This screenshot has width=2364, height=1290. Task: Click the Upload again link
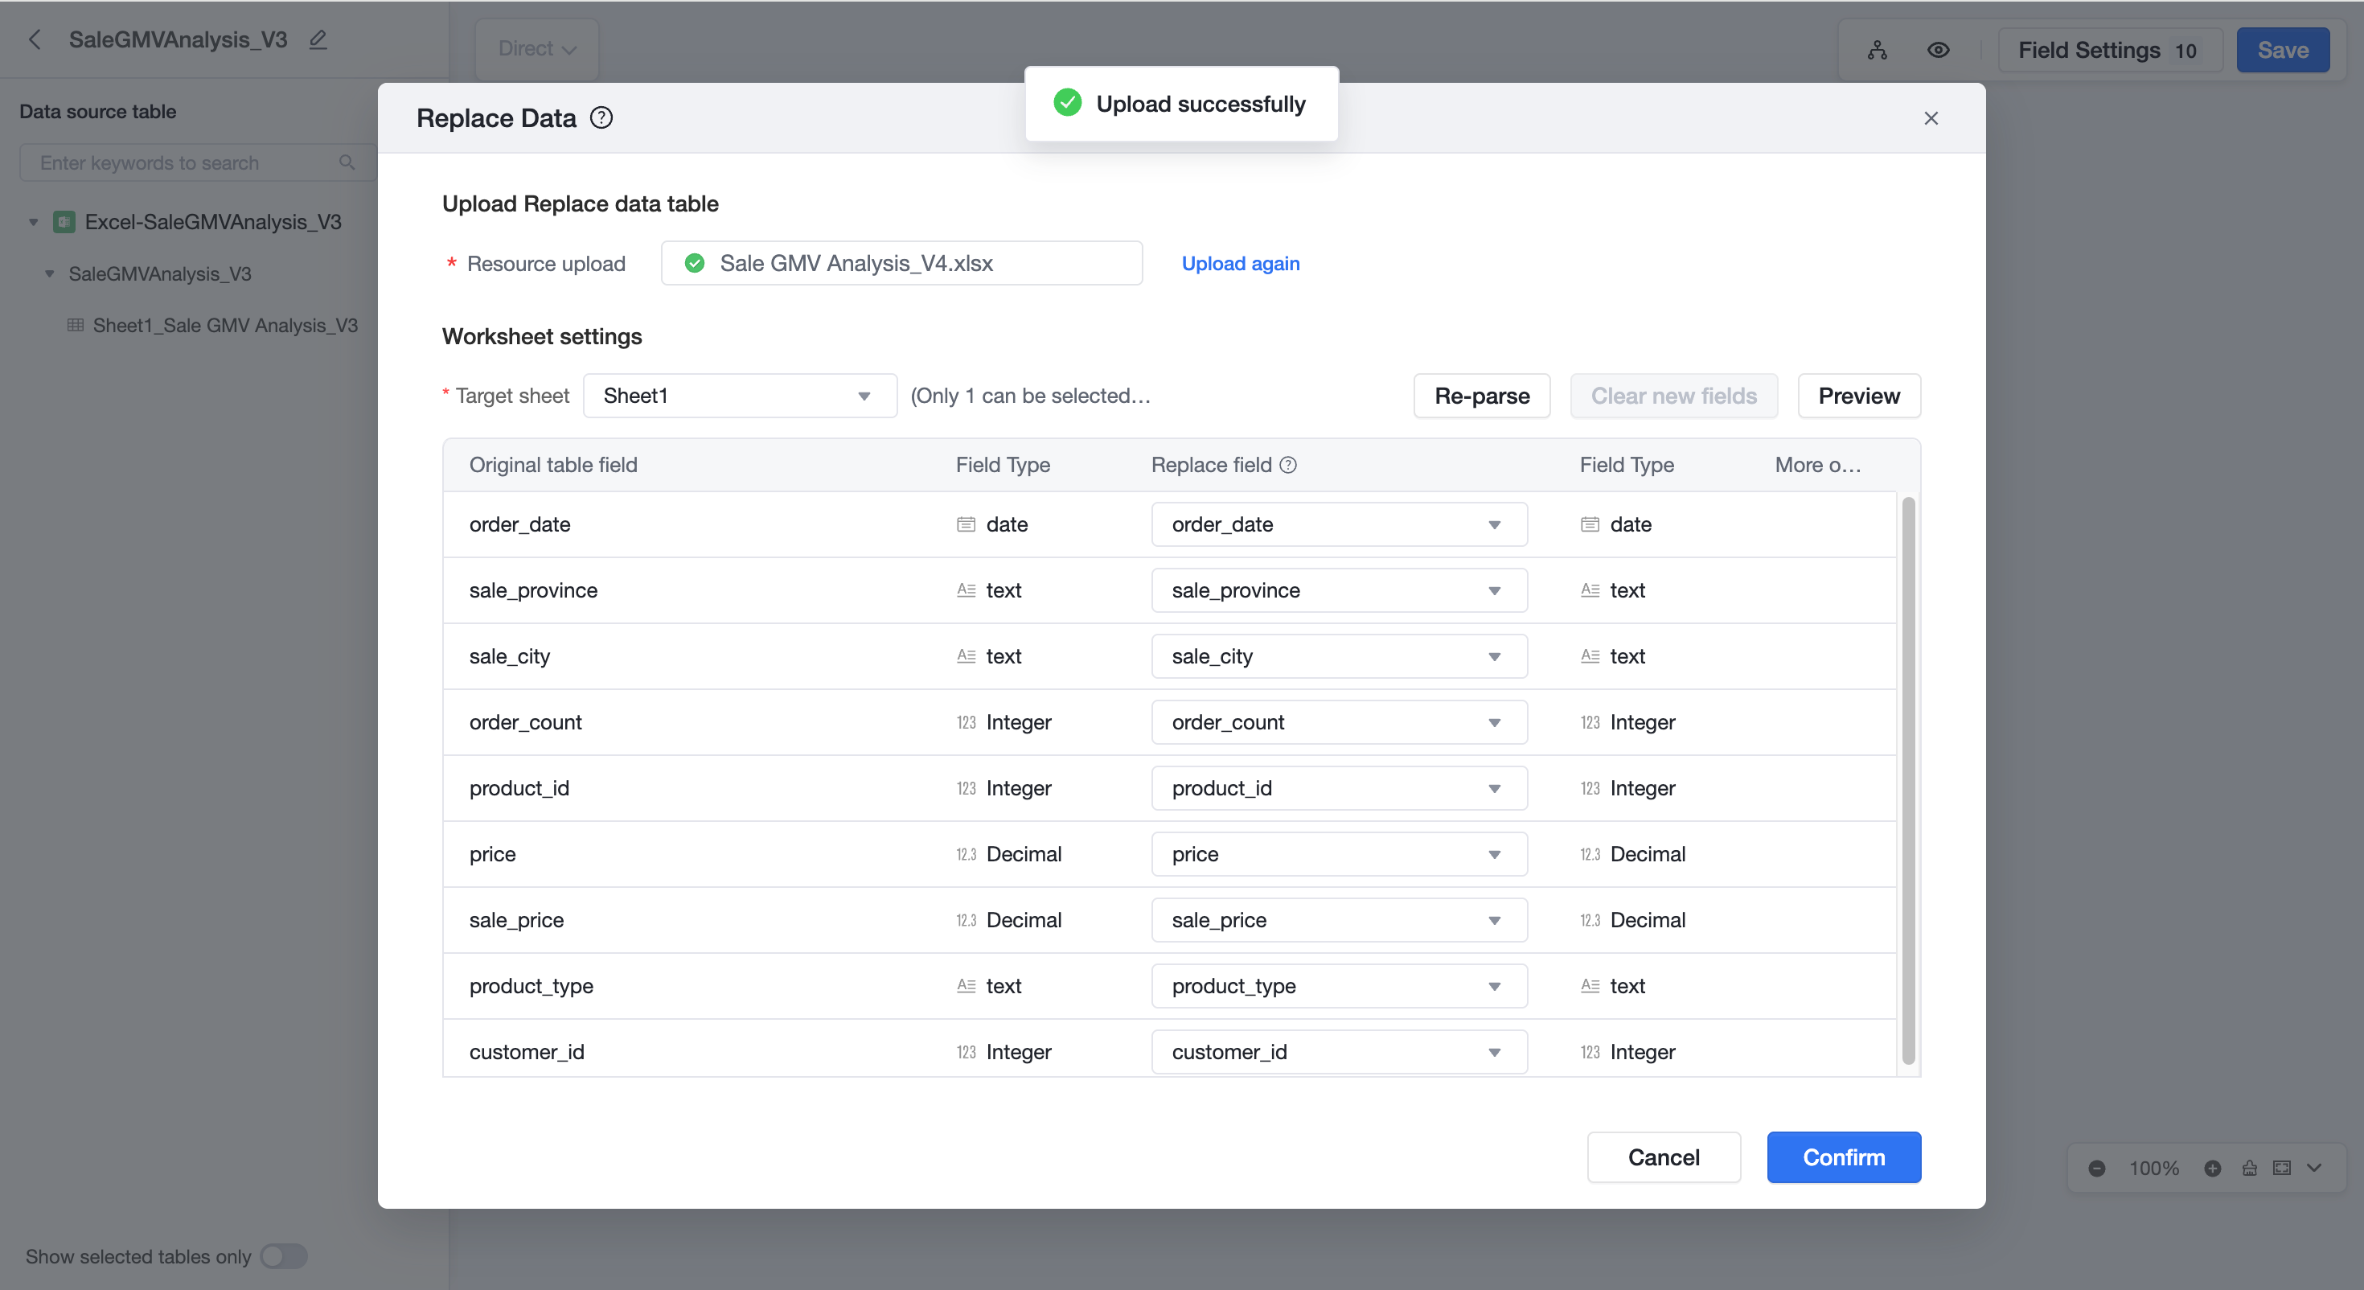click(1240, 264)
